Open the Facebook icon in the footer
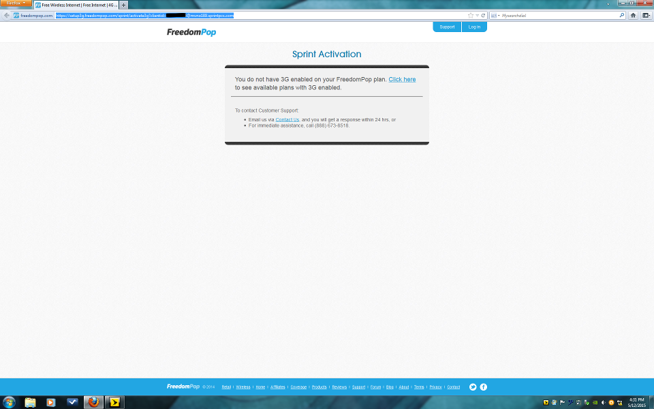 pyautogui.click(x=484, y=387)
